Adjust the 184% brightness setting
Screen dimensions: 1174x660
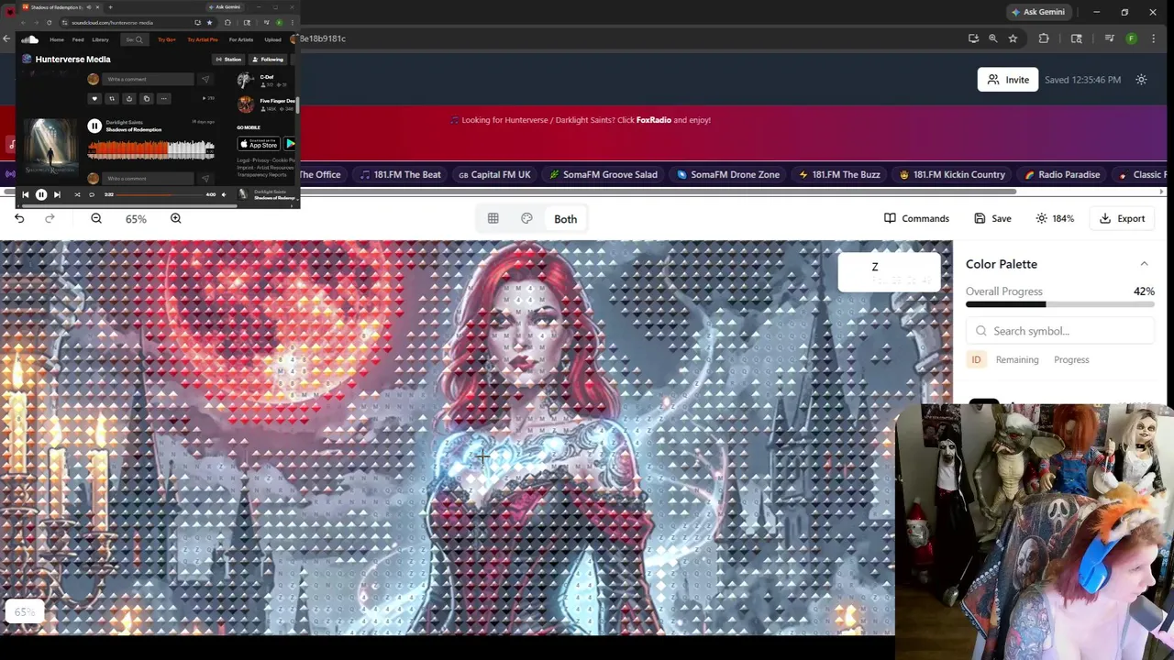1055,218
